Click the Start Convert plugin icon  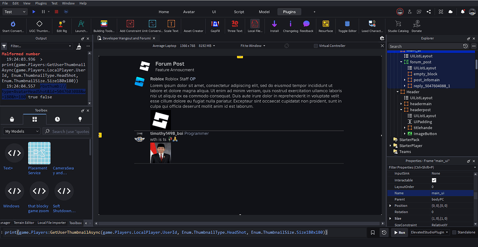tap(13, 24)
